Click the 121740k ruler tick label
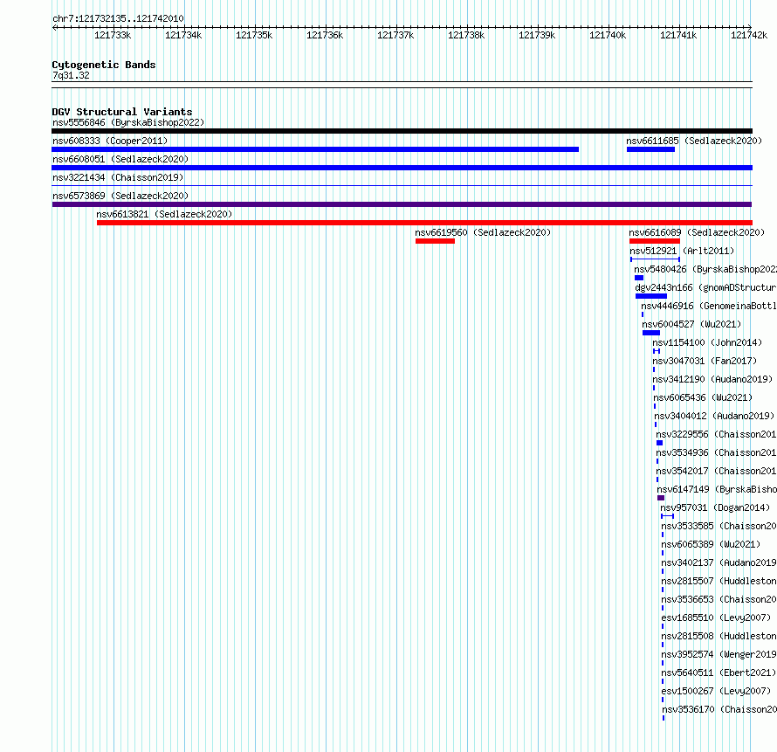 (x=608, y=35)
